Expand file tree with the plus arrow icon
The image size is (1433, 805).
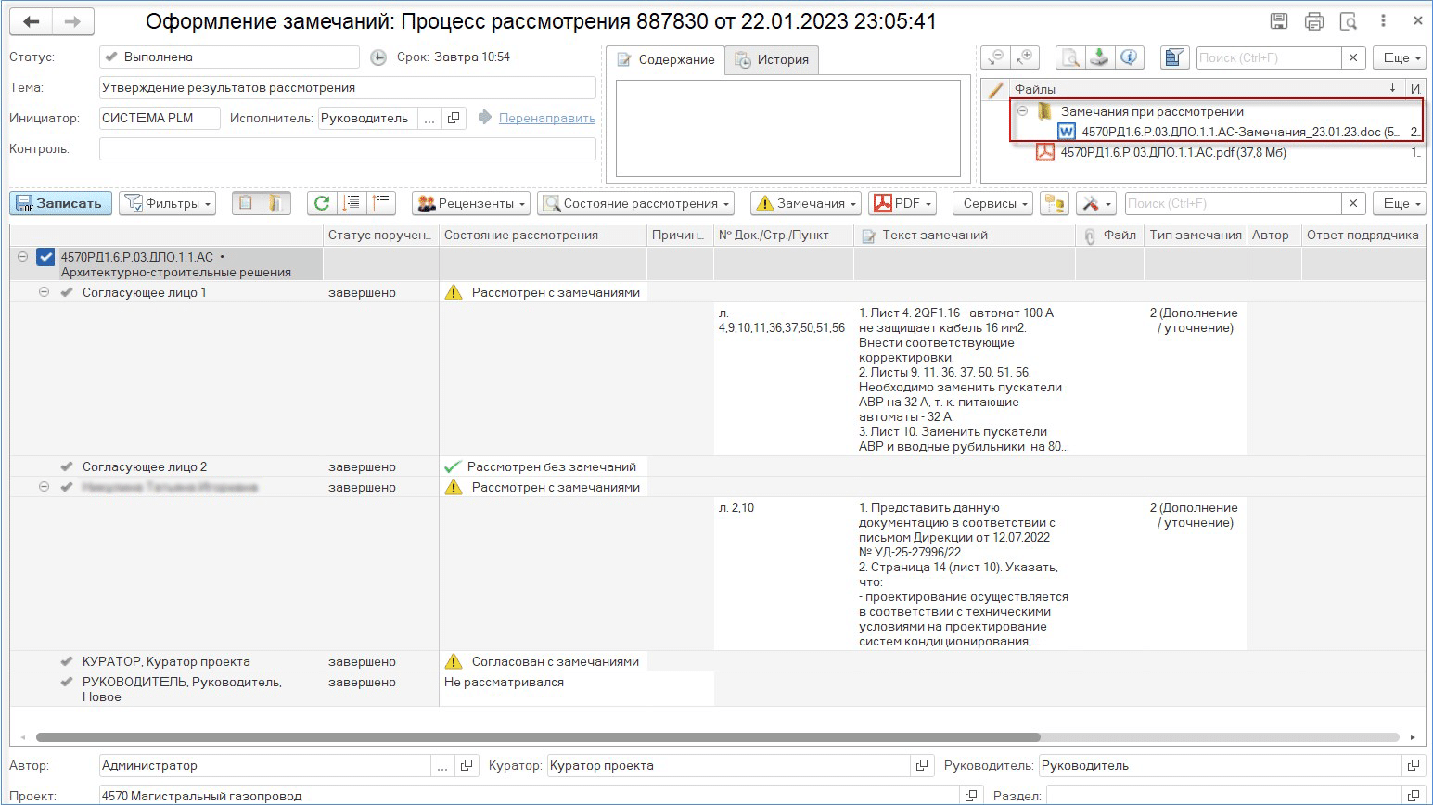[1025, 57]
